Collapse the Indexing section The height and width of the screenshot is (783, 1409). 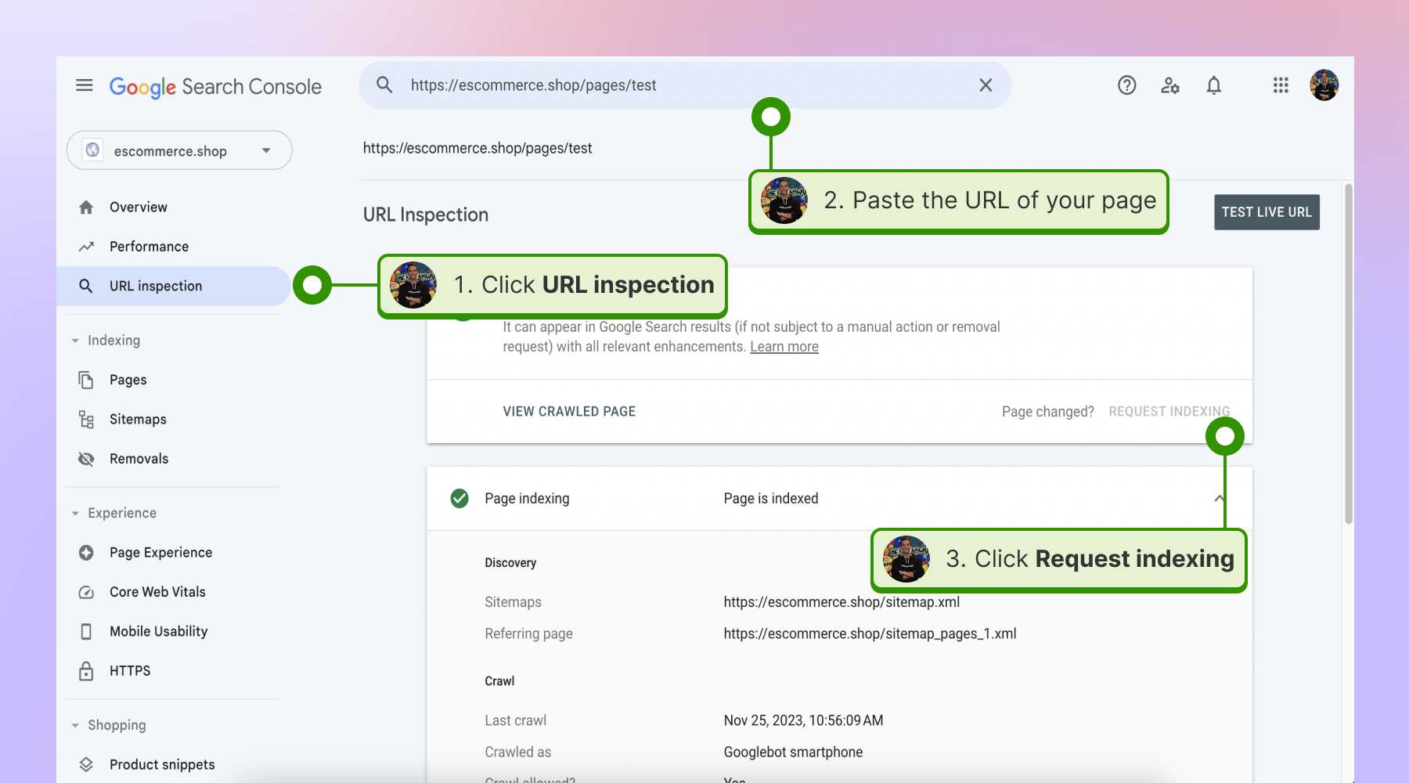click(x=75, y=341)
